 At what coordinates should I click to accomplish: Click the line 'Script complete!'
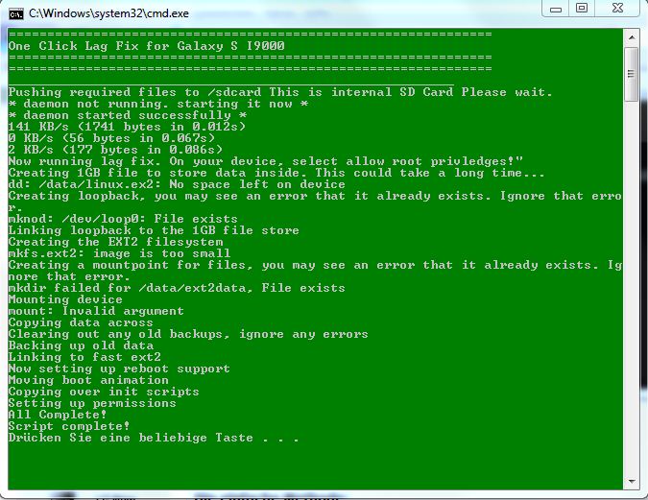point(69,426)
